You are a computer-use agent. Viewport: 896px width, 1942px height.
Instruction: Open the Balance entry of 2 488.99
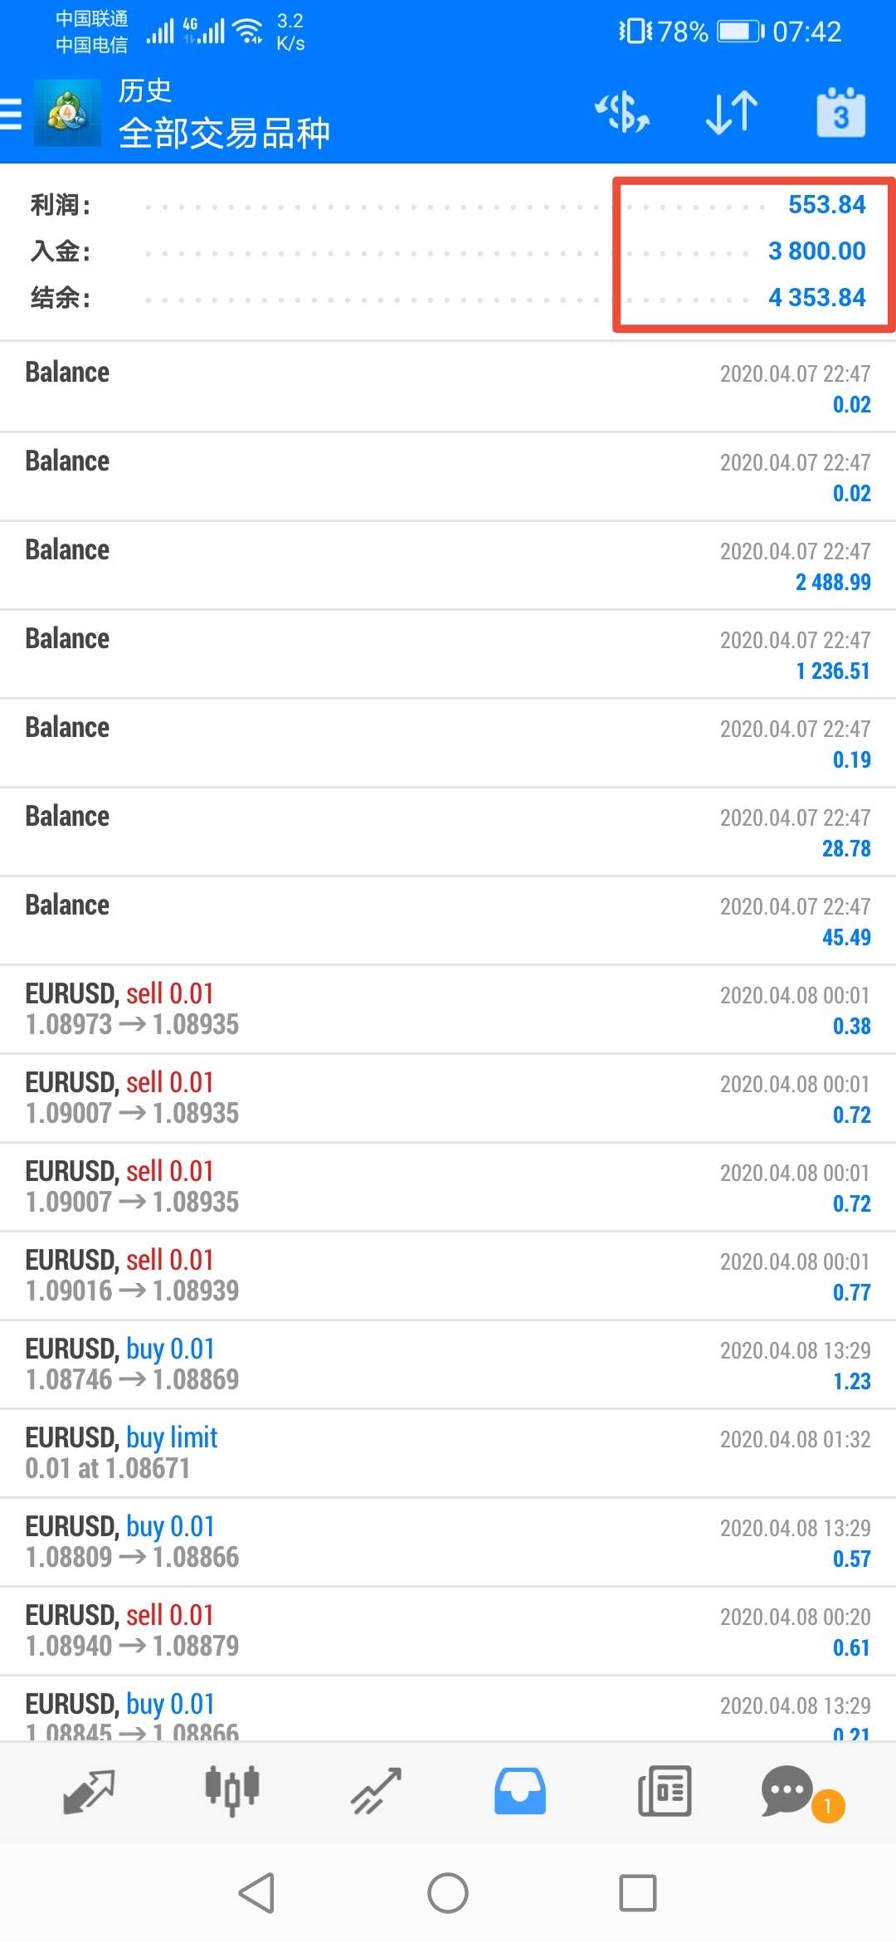tap(448, 565)
